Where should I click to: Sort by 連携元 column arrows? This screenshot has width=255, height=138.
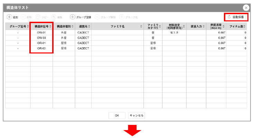[89, 26]
